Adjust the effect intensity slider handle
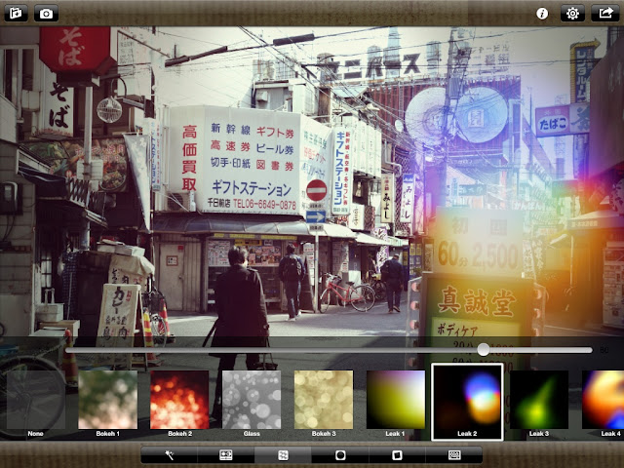Viewport: 624px width, 468px height. [x=484, y=350]
